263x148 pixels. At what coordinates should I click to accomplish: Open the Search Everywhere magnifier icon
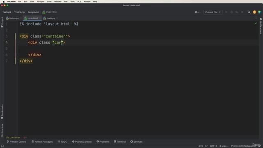(249, 12)
